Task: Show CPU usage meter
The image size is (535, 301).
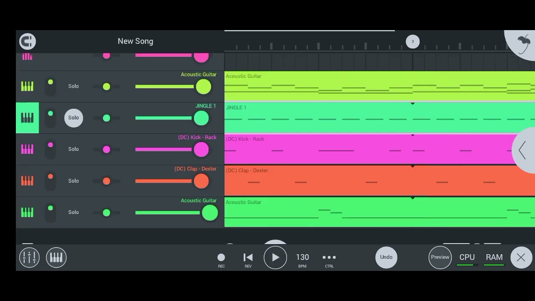Action: (x=467, y=259)
